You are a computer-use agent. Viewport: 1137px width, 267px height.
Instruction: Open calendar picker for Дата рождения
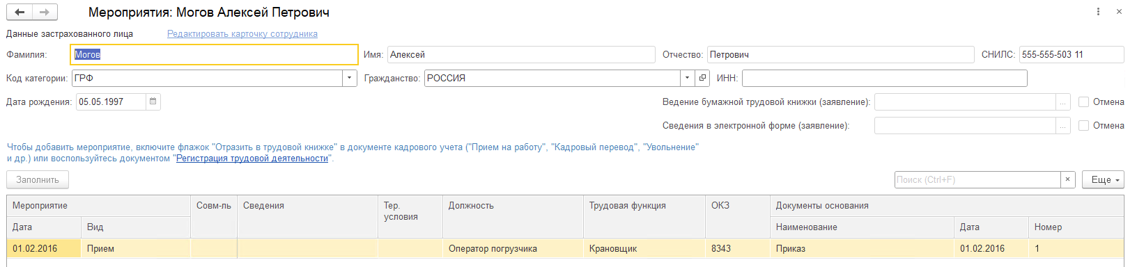(153, 102)
